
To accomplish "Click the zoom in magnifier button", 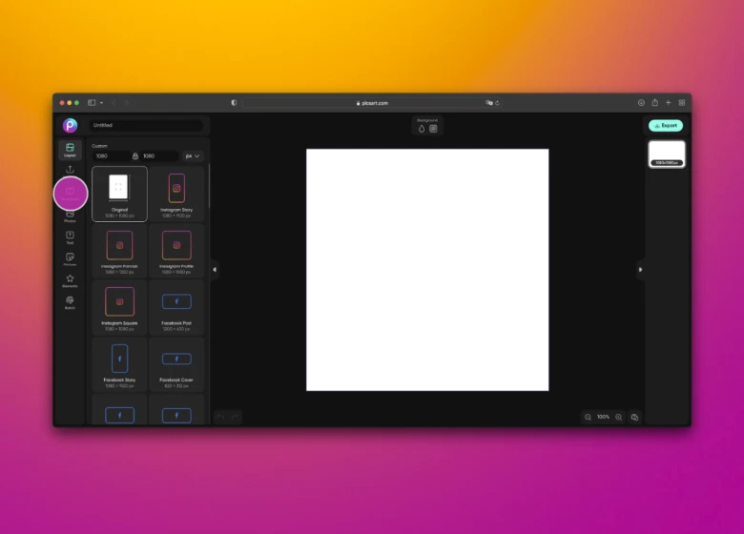I will [618, 417].
